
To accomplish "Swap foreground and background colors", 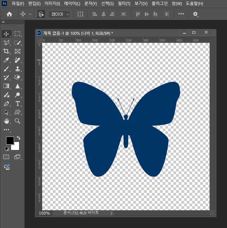I will [x=18, y=138].
